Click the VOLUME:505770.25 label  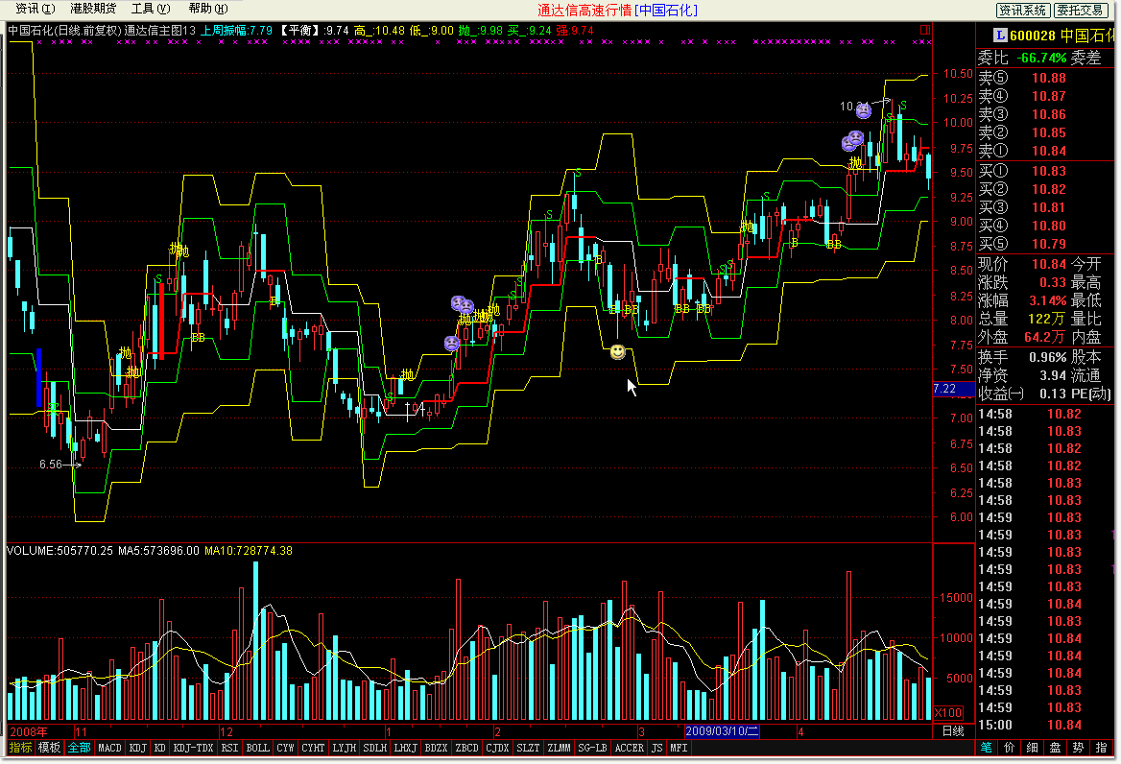pyautogui.click(x=60, y=550)
